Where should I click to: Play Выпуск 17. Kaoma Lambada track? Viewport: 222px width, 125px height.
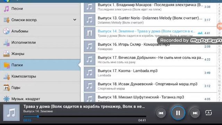[x=150, y=73]
